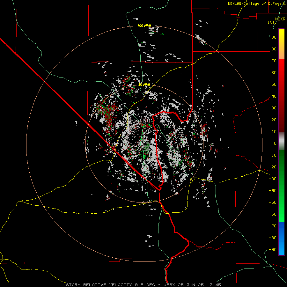Image resolution: width=287 pixels, height=287 pixels.
Task: Click the 80 value on the velocity scale
Action: [x=274, y=49]
